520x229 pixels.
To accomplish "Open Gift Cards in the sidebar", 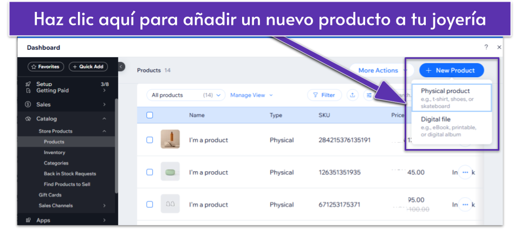I will point(50,195).
